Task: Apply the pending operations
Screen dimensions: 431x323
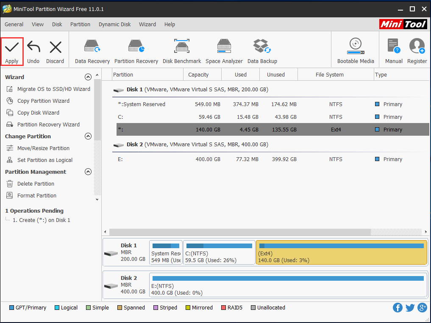Action: pos(12,52)
